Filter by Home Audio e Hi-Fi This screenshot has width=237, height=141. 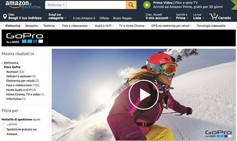click(x=21, y=90)
